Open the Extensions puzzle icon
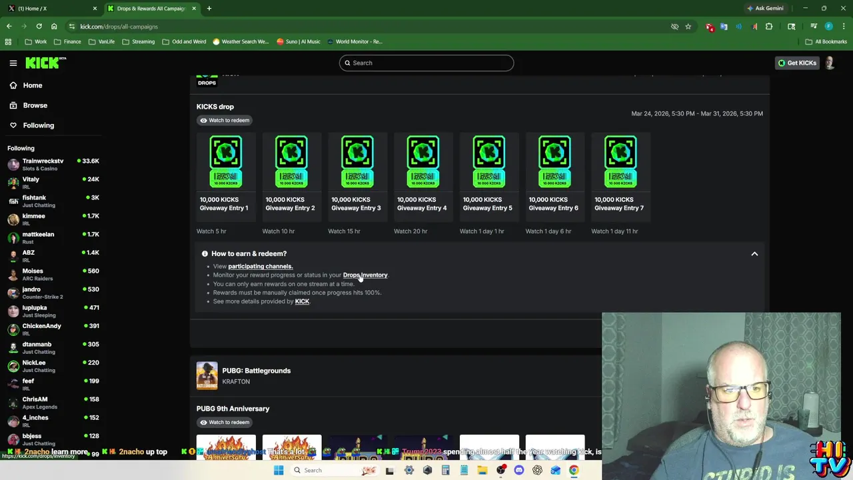 (x=769, y=27)
